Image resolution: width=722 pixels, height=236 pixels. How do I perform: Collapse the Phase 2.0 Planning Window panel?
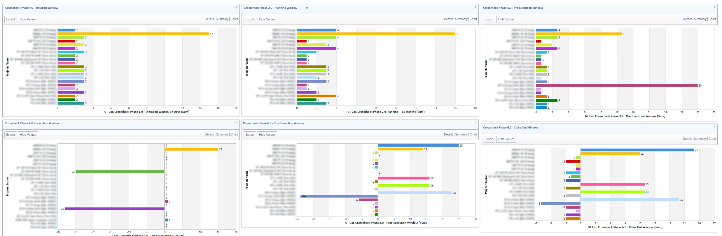coord(475,7)
